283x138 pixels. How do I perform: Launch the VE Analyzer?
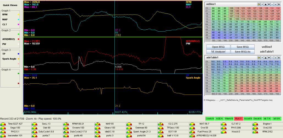[218, 51]
